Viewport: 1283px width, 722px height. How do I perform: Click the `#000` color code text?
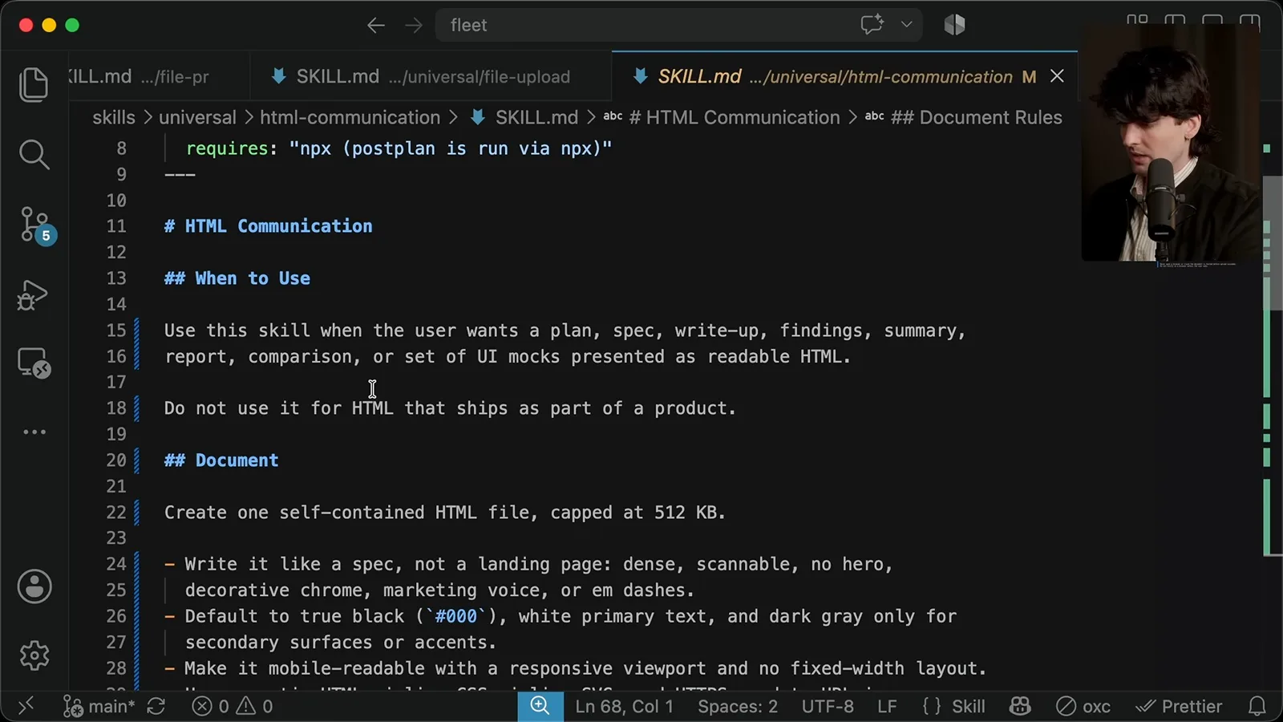455,616
